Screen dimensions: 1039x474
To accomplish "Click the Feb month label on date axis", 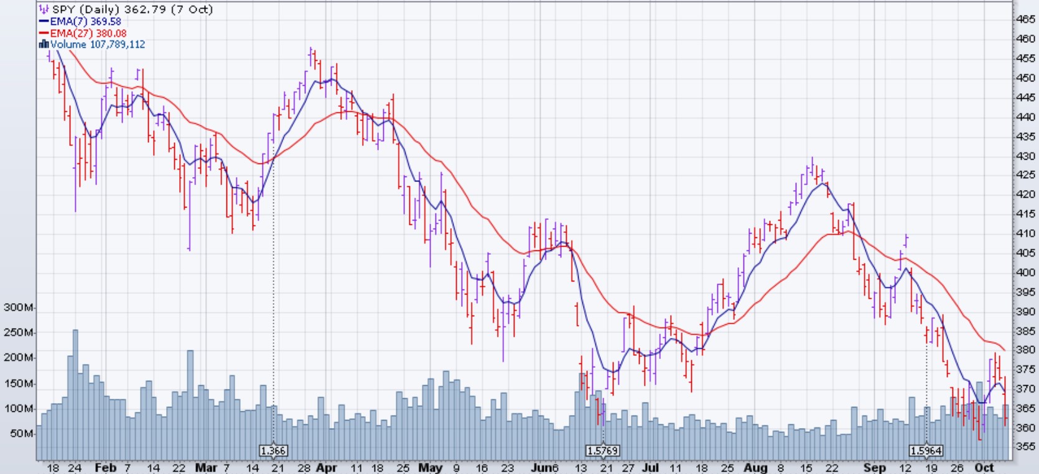I will pyautogui.click(x=105, y=468).
